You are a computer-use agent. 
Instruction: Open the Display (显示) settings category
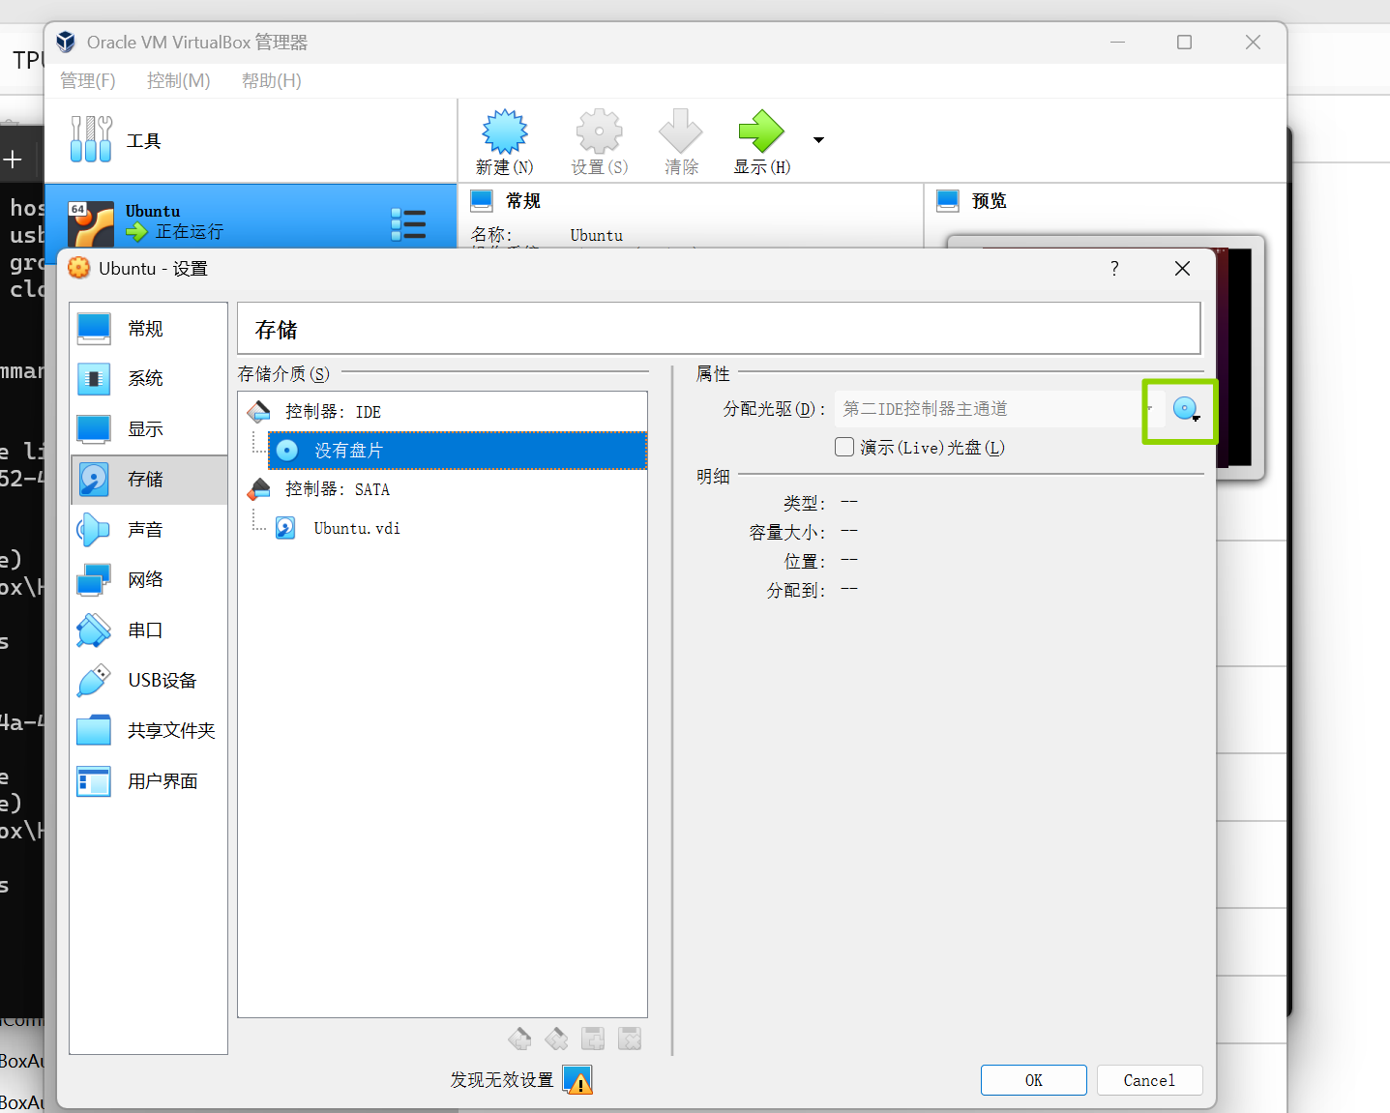coord(149,429)
